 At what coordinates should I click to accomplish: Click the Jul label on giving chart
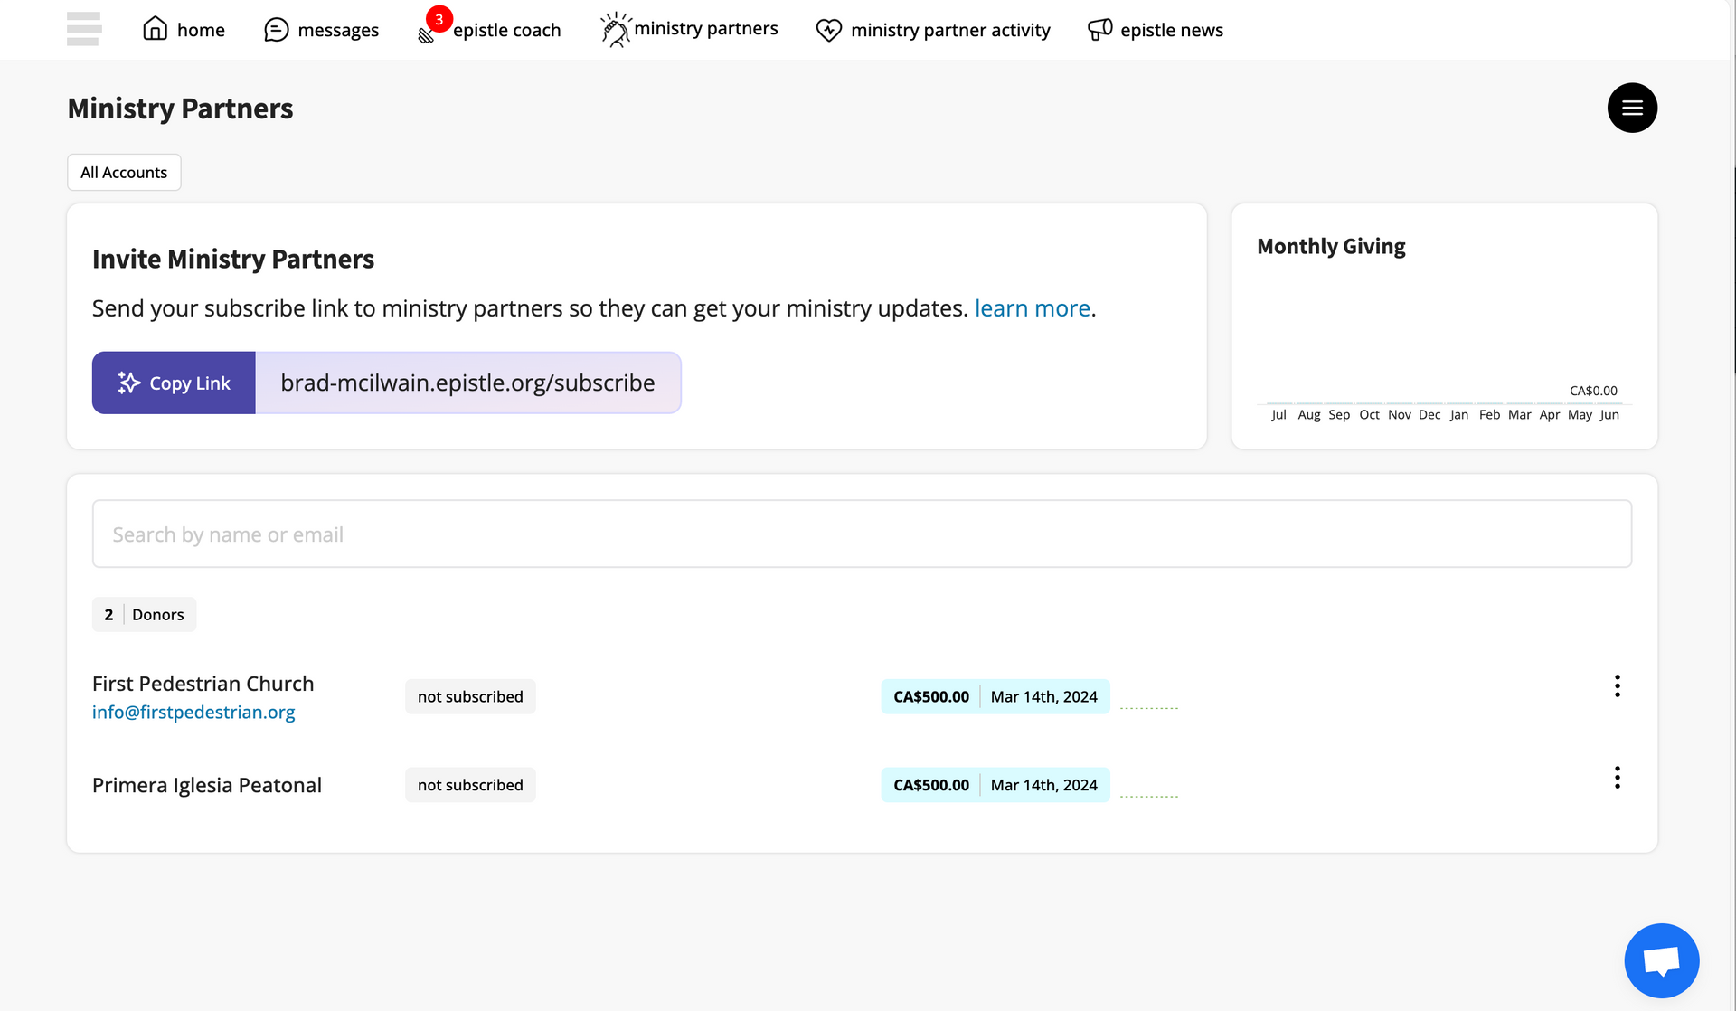(x=1278, y=414)
